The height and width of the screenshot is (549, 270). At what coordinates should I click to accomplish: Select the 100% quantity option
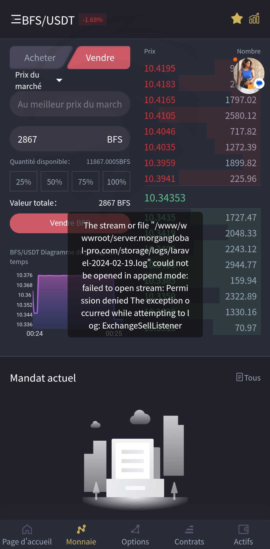116,181
